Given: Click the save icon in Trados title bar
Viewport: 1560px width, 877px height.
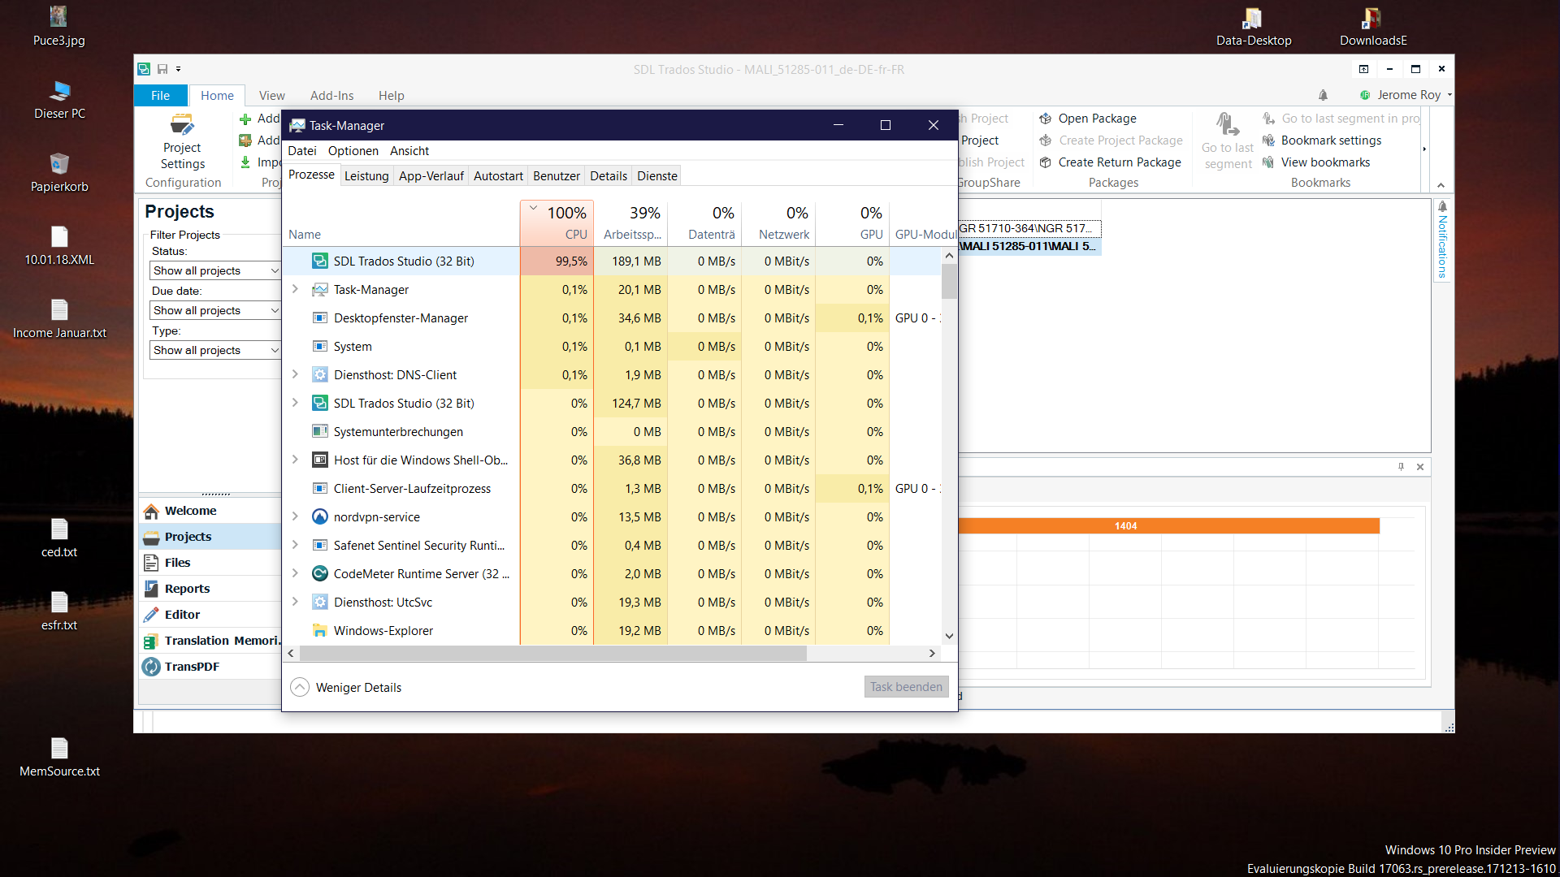Looking at the screenshot, I should pyautogui.click(x=162, y=69).
